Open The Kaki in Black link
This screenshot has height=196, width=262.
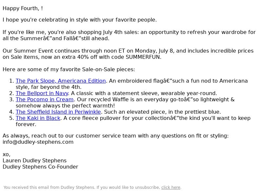pos(38,118)
